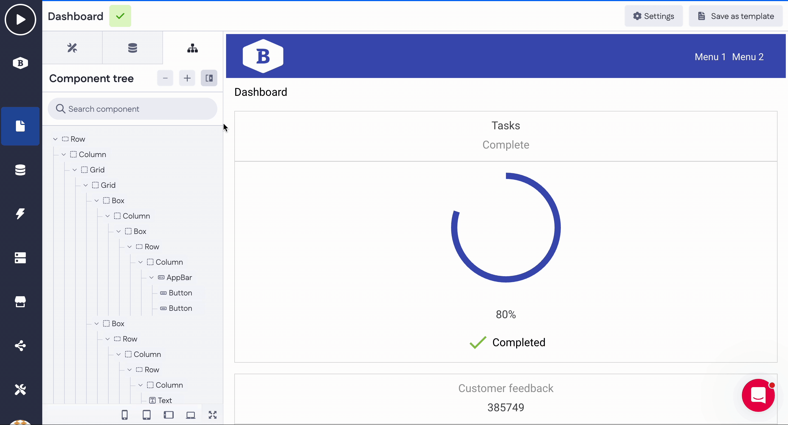788x425 pixels.
Task: Switch to the component tree hierarchy tab
Action: coord(193,48)
